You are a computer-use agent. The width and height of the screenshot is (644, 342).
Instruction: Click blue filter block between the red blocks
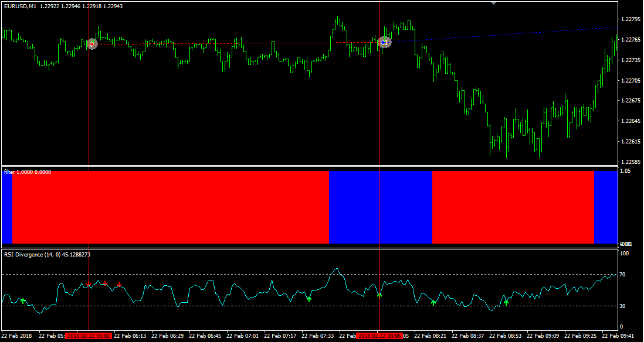click(380, 207)
